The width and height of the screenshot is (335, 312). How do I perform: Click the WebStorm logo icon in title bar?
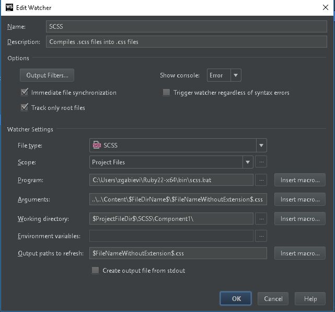pos(9,7)
